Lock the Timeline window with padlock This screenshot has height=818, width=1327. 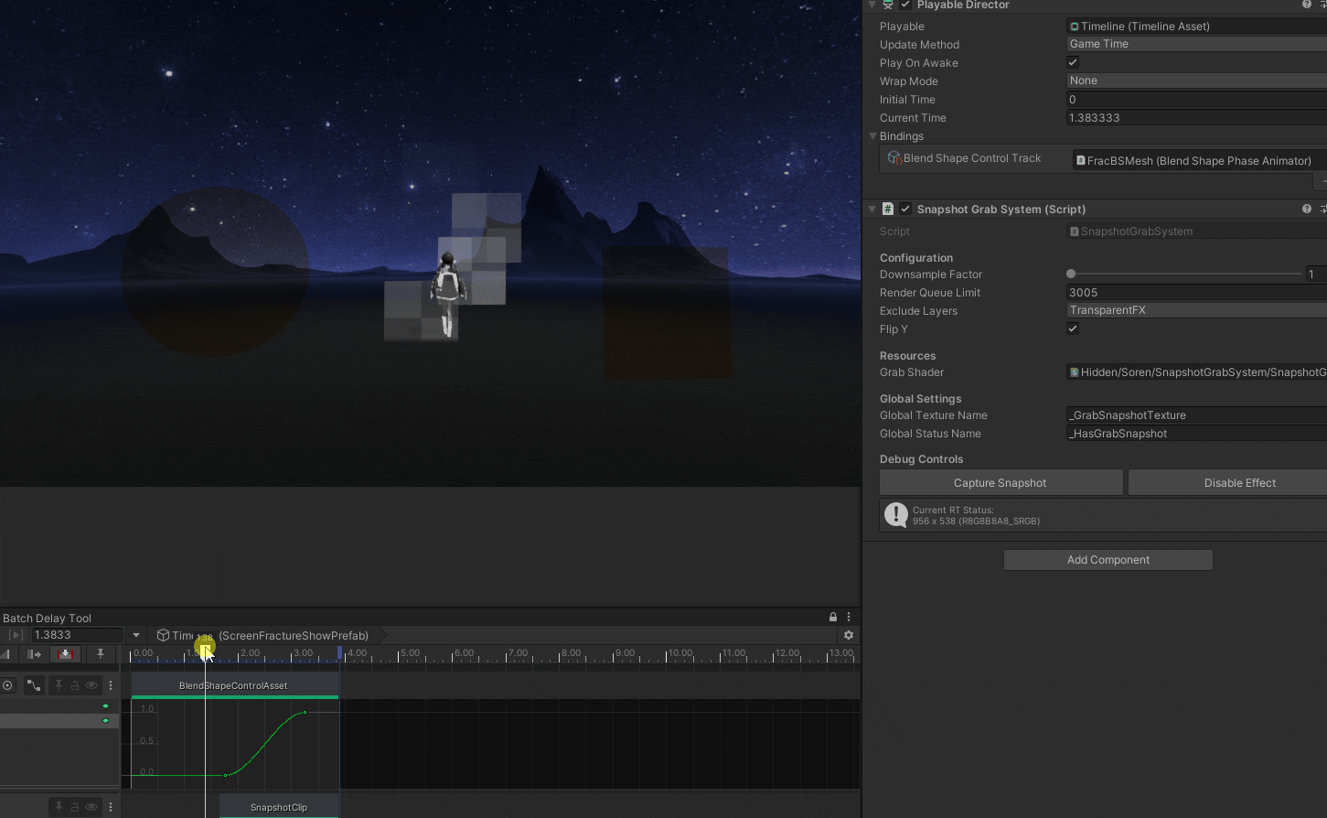[x=833, y=618]
